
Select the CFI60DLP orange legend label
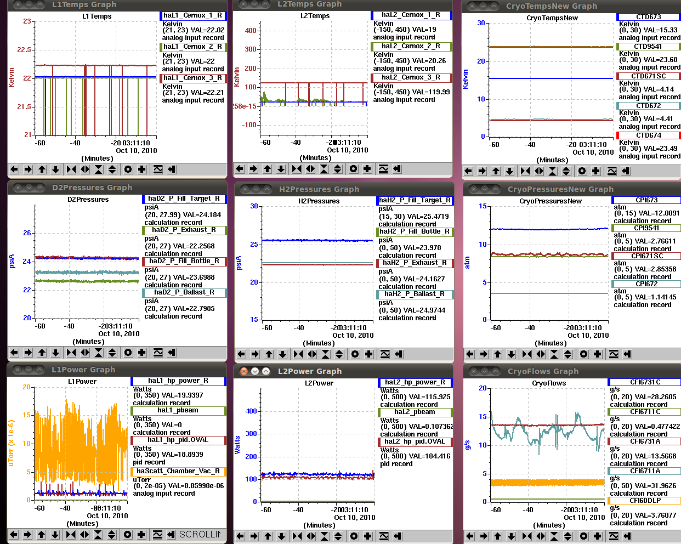pyautogui.click(x=645, y=501)
